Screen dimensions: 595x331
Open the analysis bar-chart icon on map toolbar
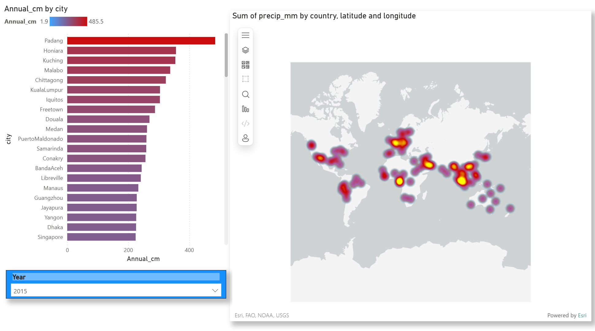(245, 109)
